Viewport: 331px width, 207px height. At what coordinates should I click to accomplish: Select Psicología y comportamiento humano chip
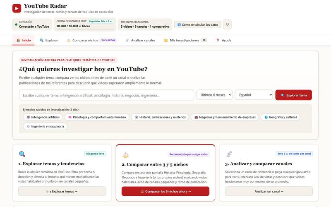(97, 117)
